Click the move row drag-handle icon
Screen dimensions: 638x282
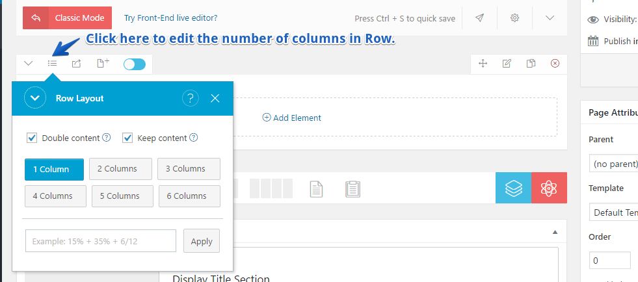coord(483,64)
